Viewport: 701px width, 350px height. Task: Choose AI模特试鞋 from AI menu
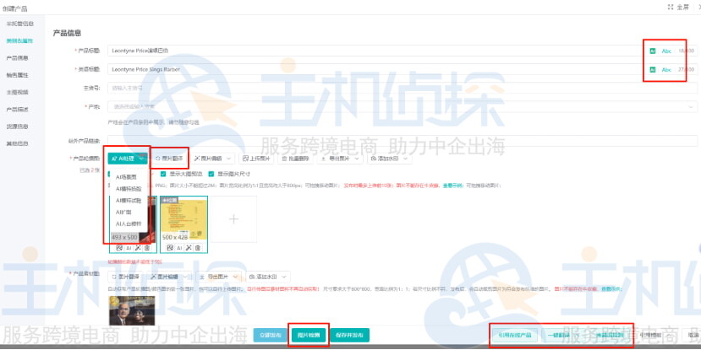129,201
